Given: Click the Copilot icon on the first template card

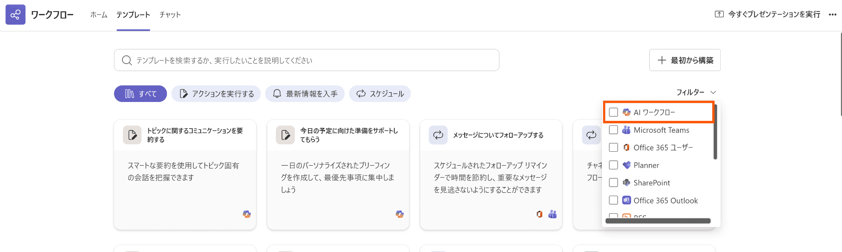Looking at the screenshot, I should [x=247, y=214].
